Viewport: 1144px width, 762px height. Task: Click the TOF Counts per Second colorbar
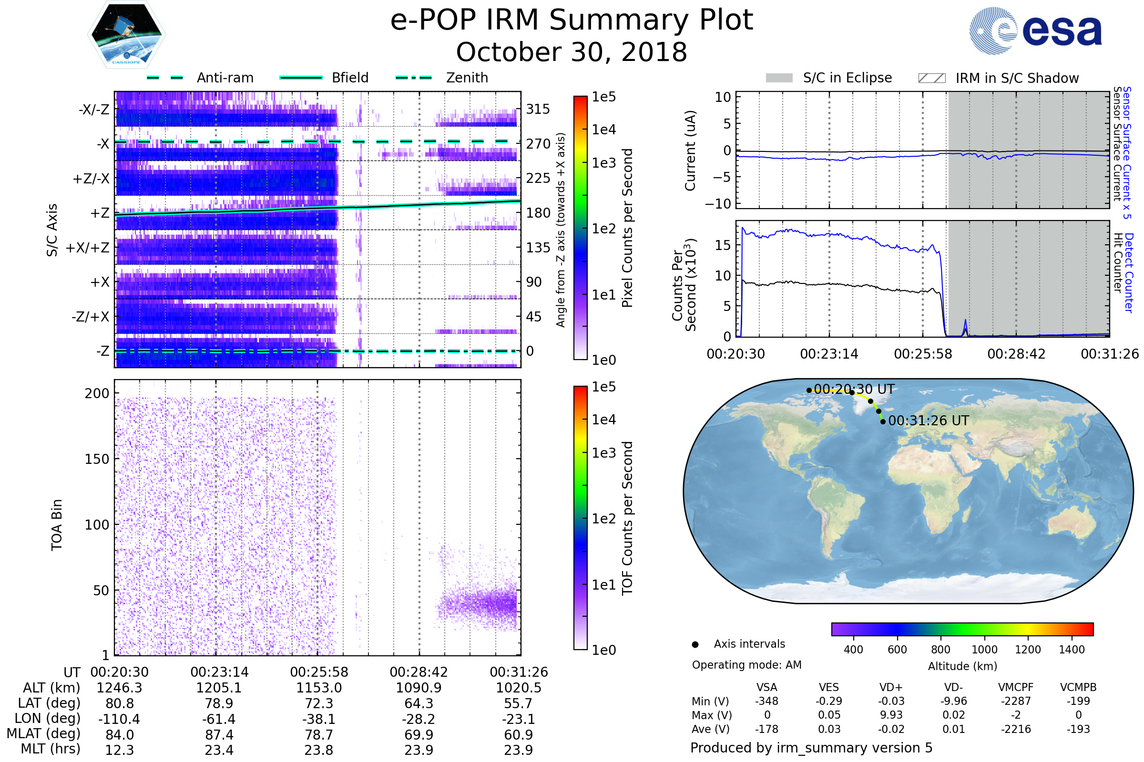(x=580, y=518)
